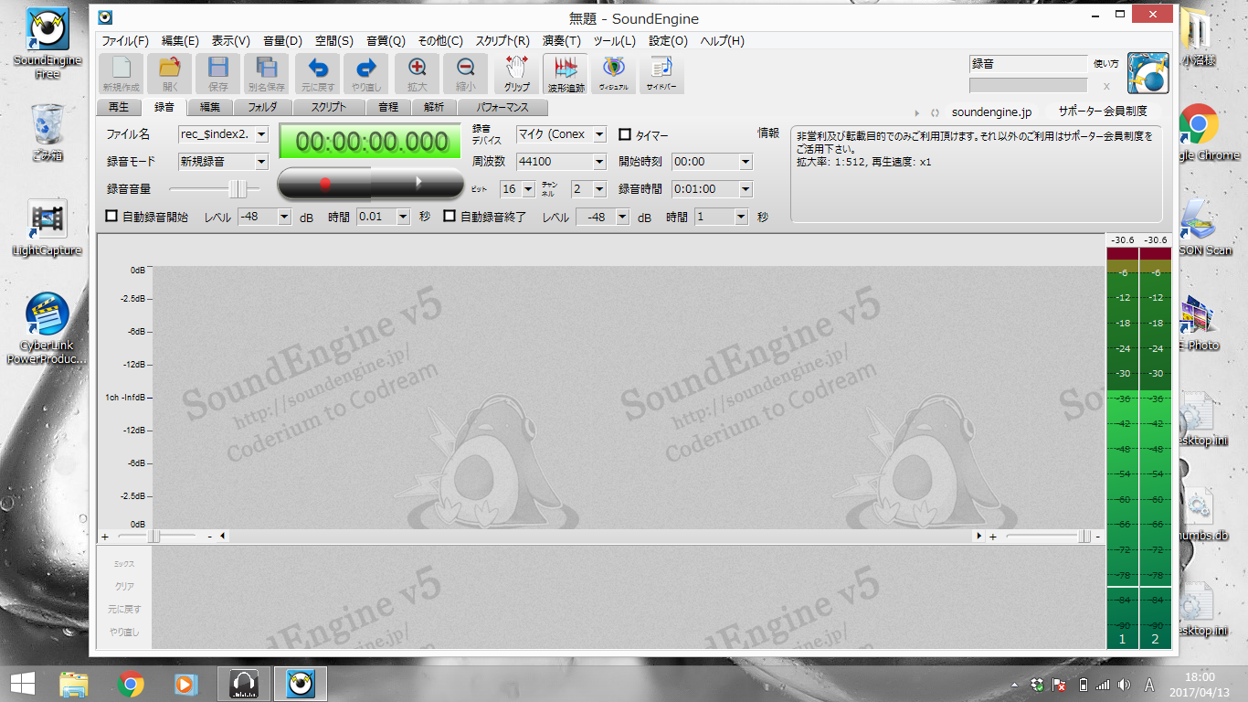Open auto-start 時間 0.01 dropdown

pyautogui.click(x=402, y=217)
